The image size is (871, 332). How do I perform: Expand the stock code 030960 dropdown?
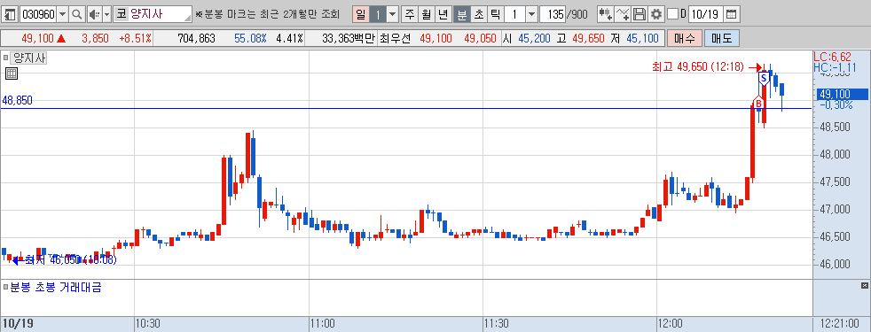(x=63, y=14)
